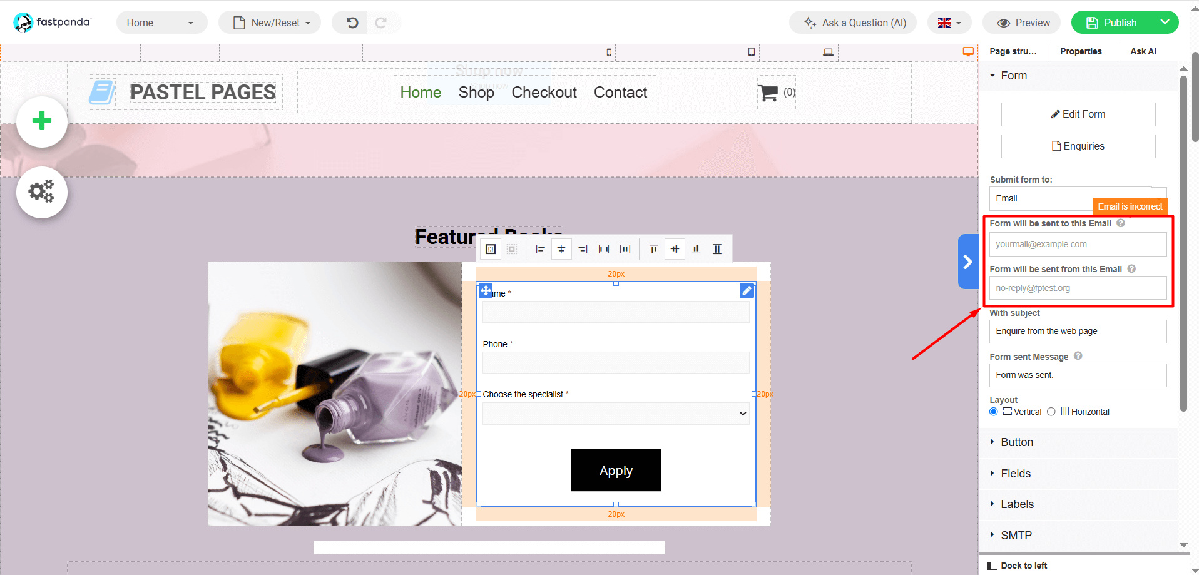1199x575 pixels.
Task: Open the Choose the specialist dropdown
Action: 616,414
